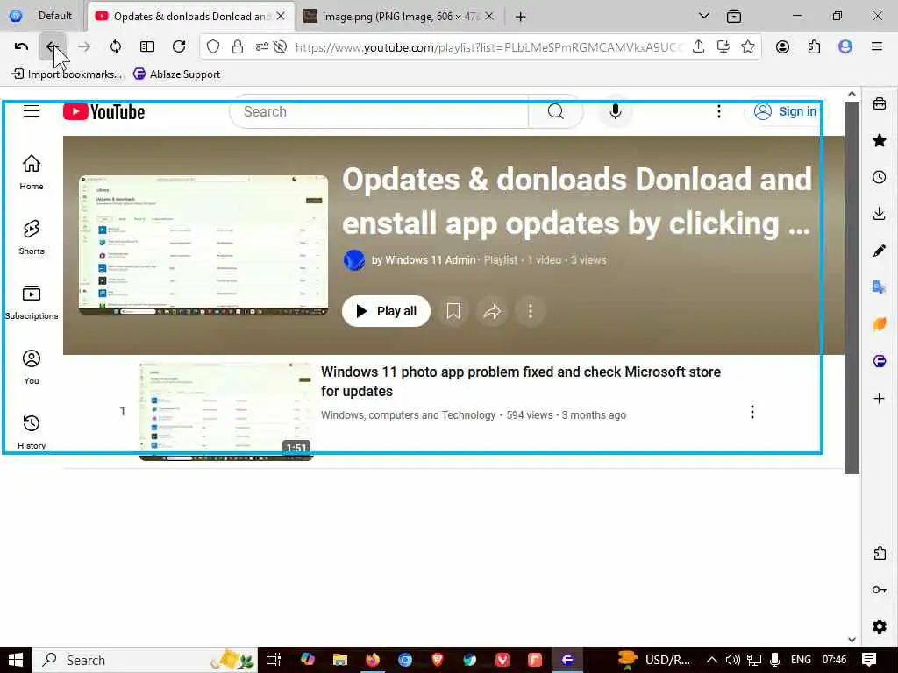Open the browser hamburger application menu
Screen dimensions: 898x673
pos(877,47)
